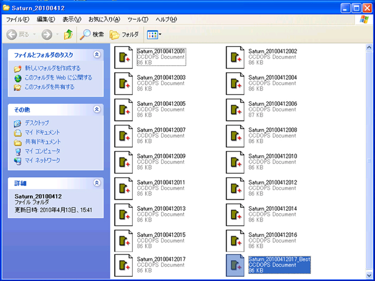Select the Saturn_20100412015 file icon
Image resolution: width=375 pixels, height=281 pixels.
pyautogui.click(x=123, y=241)
